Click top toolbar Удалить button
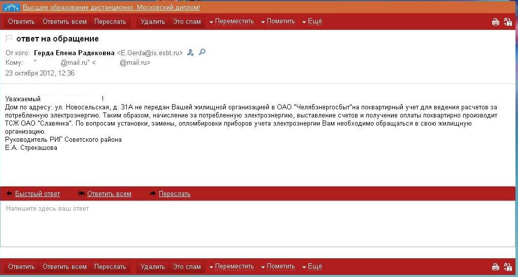Screen dimensions: 518x277 [x=153, y=22]
